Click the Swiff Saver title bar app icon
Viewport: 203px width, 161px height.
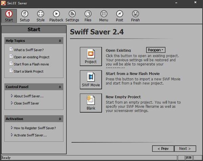3,3
